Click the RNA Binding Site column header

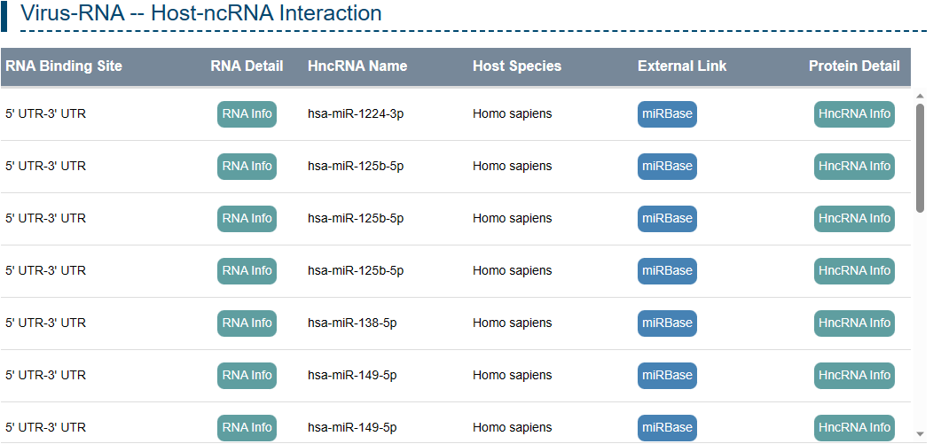coord(64,66)
